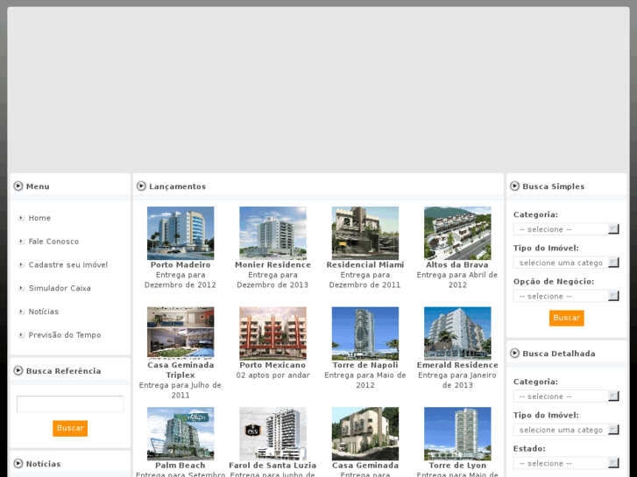Viewport: 637px width, 477px height.
Task: Open the Palm Beach thumbnail
Action: coord(180,433)
